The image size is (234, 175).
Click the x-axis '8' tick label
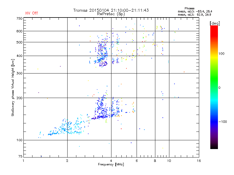pos(155,161)
